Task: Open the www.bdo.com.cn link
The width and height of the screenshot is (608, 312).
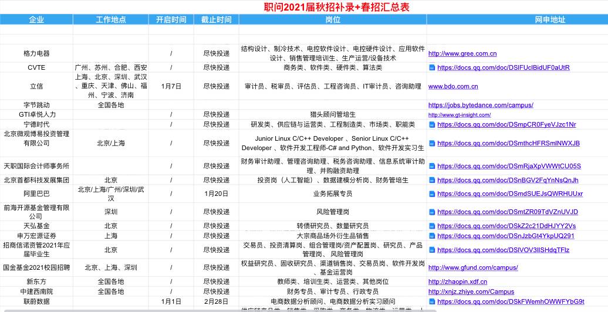Action: (453, 86)
